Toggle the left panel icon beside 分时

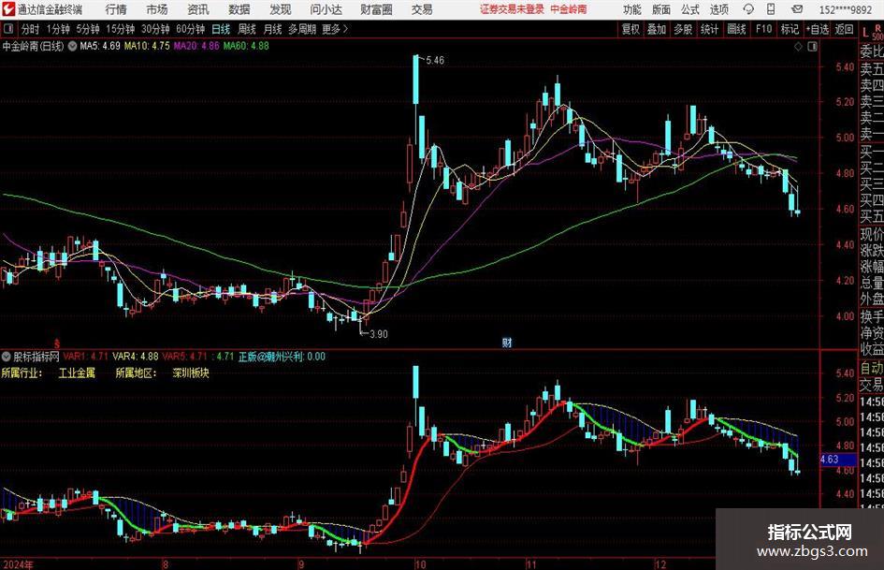point(7,29)
